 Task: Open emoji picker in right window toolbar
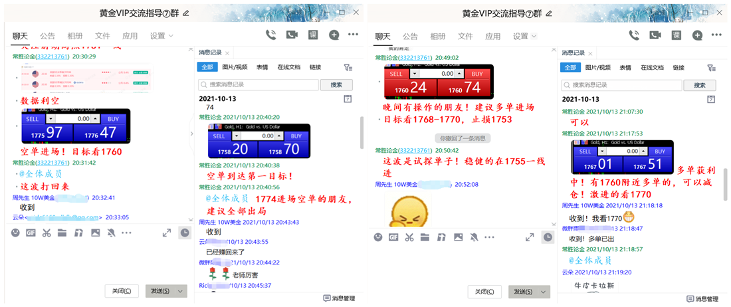click(x=378, y=237)
